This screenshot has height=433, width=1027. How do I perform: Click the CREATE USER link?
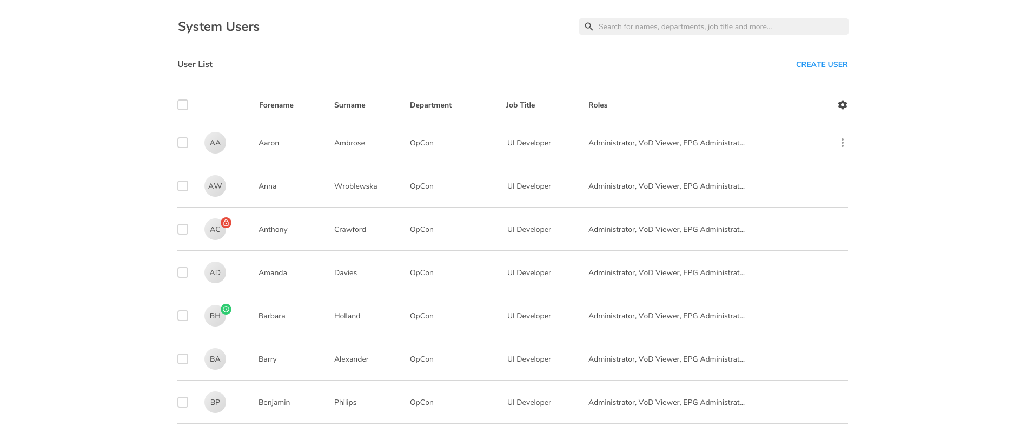[x=821, y=64]
